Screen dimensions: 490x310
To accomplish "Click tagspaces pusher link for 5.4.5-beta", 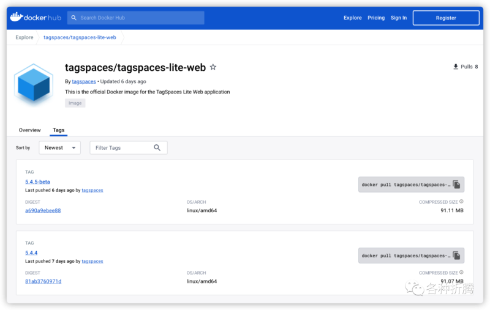I will tap(92, 190).
